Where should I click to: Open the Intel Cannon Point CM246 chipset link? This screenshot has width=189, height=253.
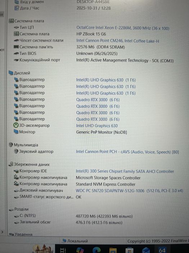(x=118, y=40)
